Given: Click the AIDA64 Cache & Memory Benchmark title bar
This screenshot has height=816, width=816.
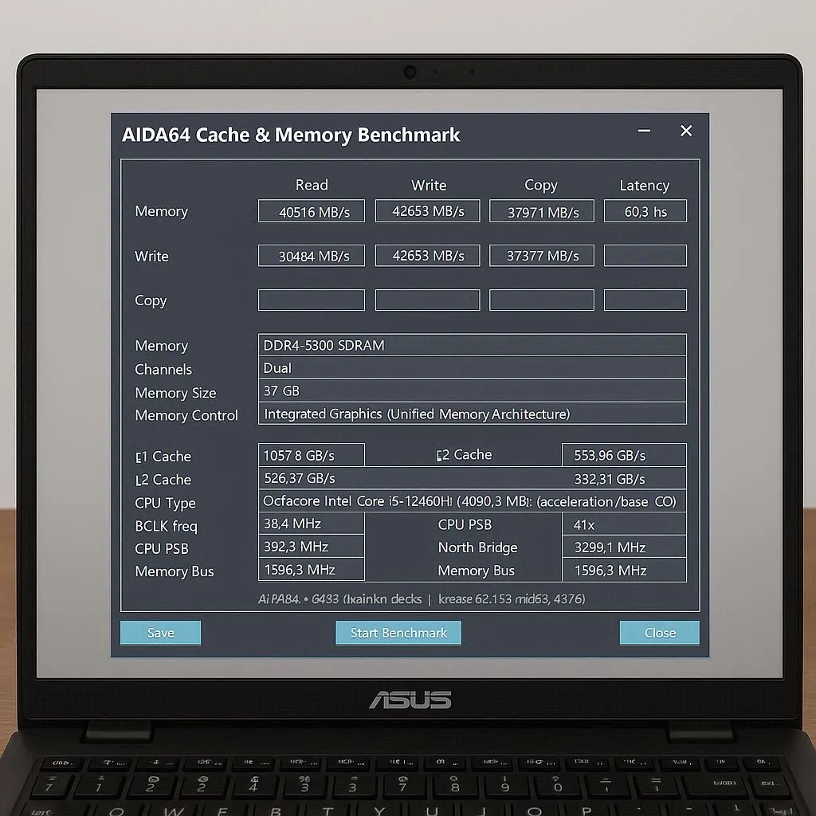Looking at the screenshot, I should 359,135.
